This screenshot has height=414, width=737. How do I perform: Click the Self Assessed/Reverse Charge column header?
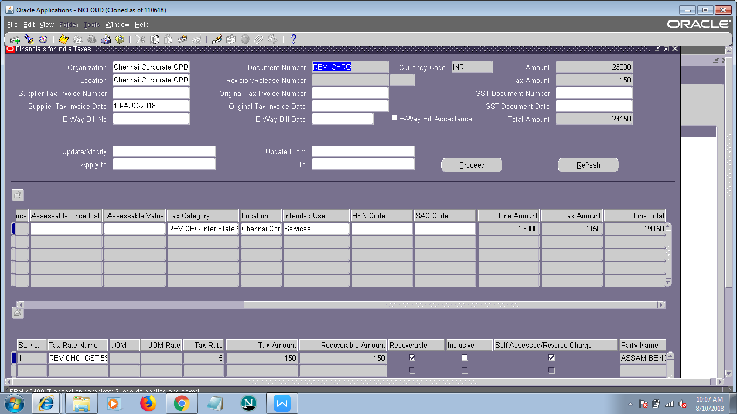click(556, 345)
